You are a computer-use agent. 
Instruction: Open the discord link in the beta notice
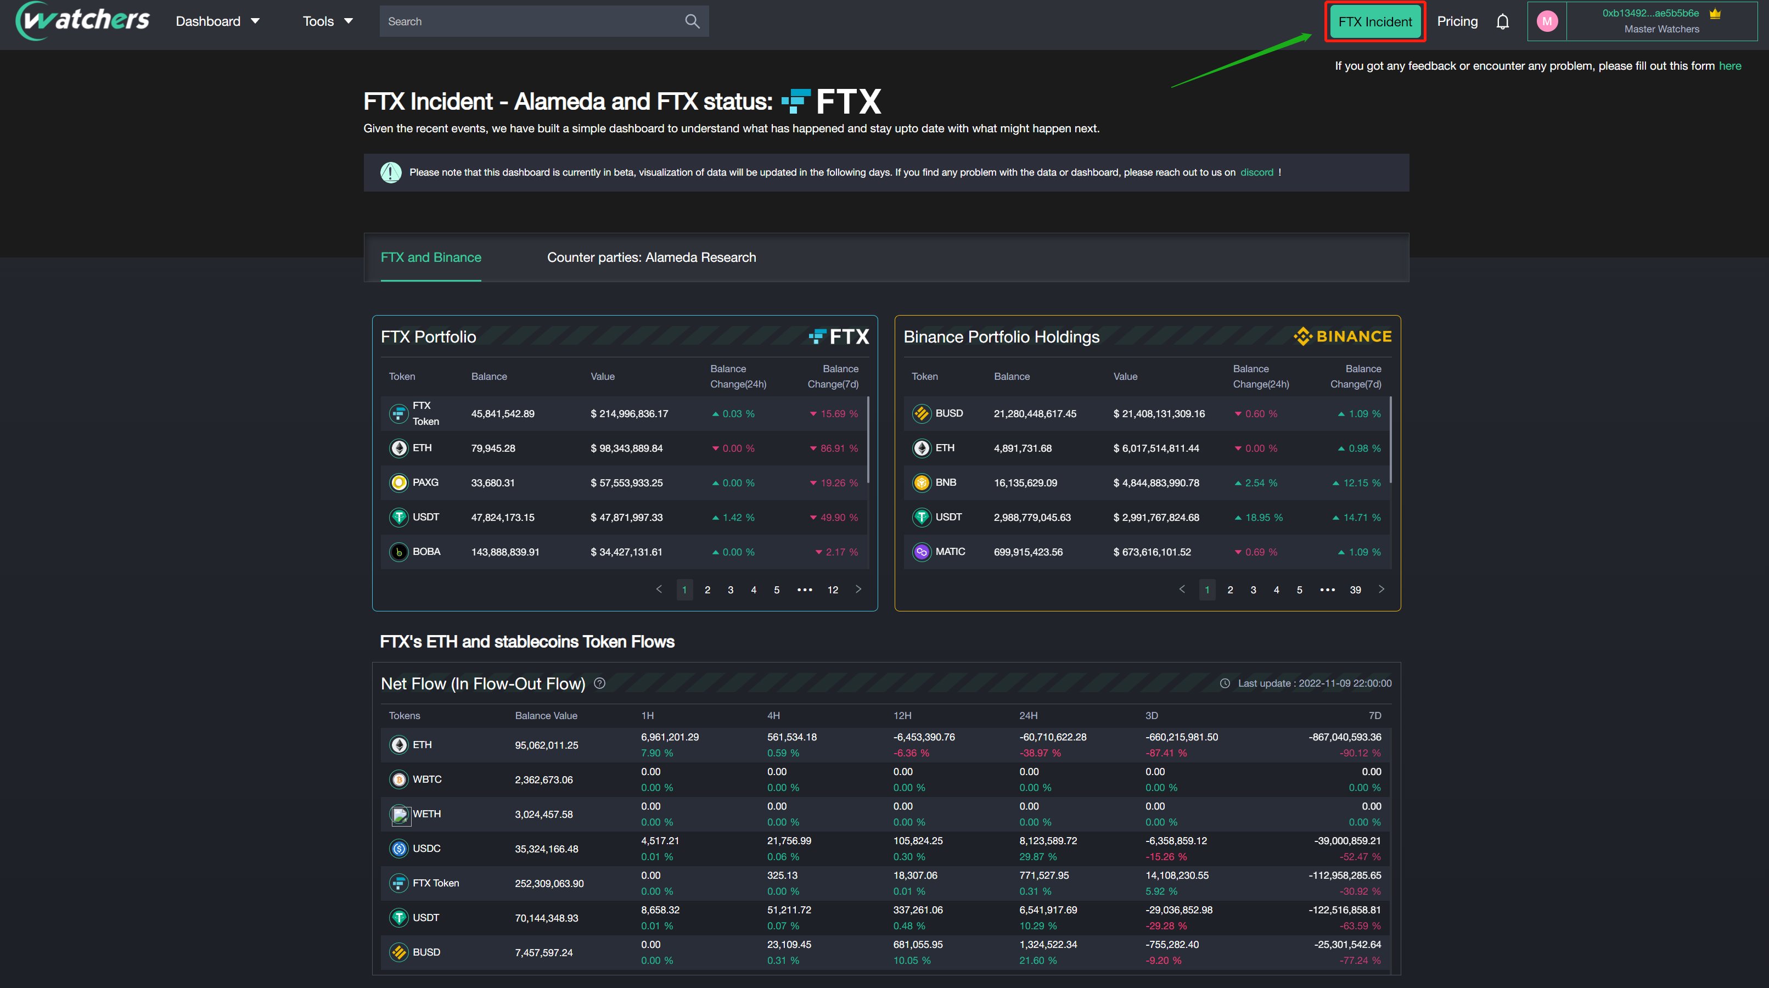coord(1257,172)
